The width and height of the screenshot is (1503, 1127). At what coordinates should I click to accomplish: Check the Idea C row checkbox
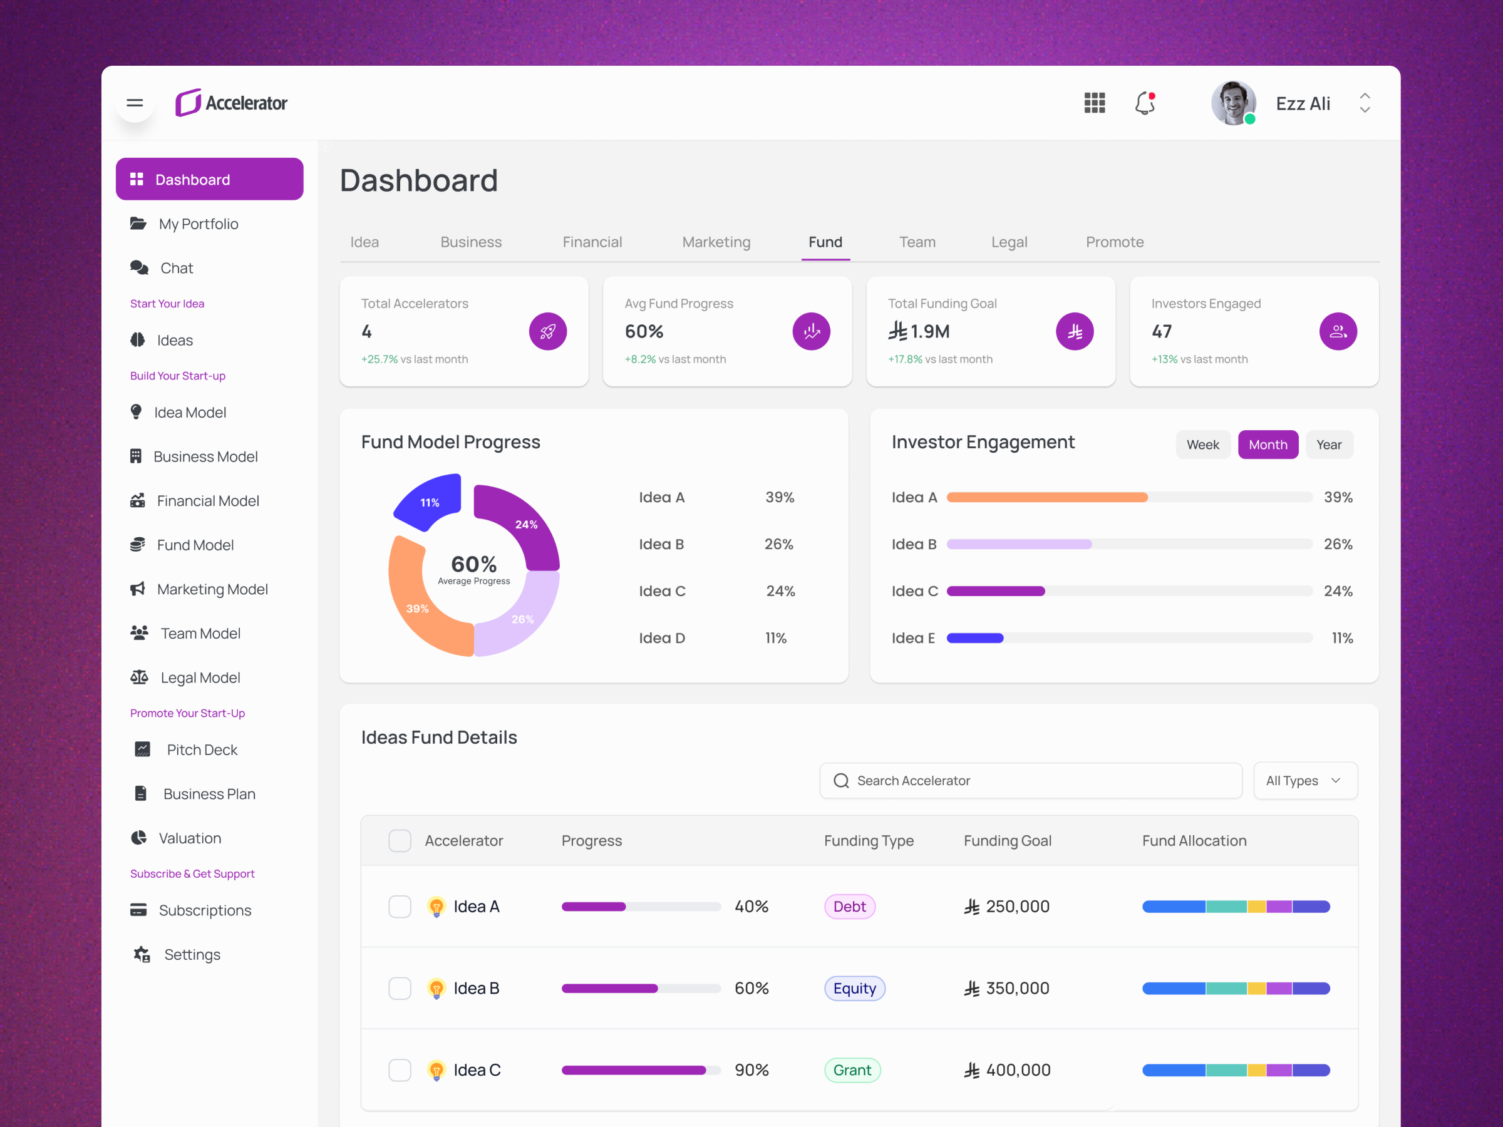point(400,1069)
